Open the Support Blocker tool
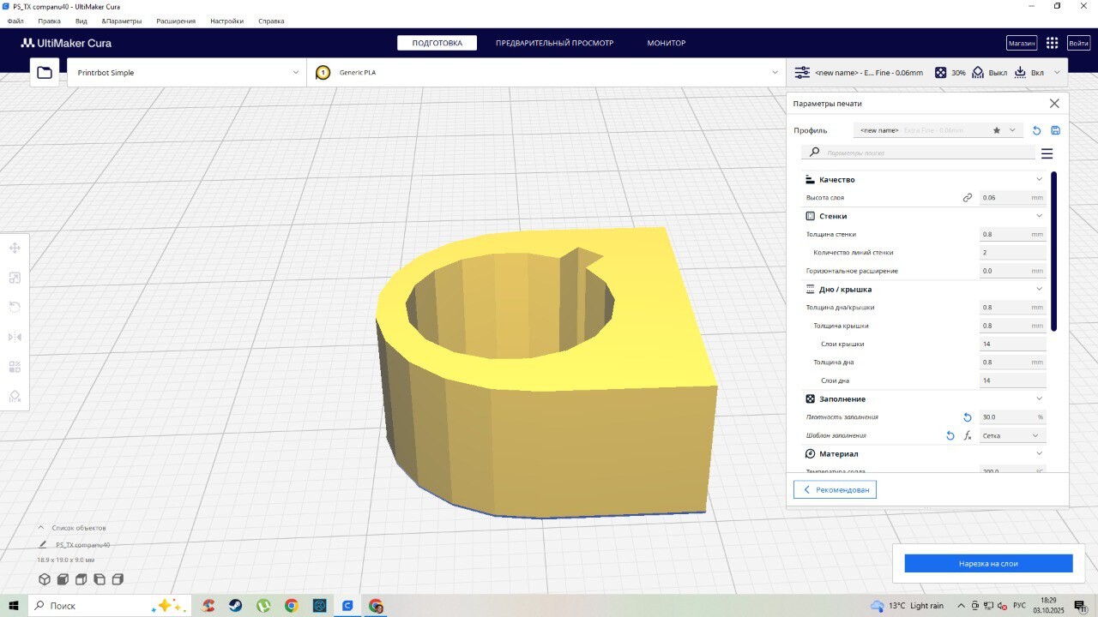This screenshot has height=617, width=1098. click(x=15, y=396)
